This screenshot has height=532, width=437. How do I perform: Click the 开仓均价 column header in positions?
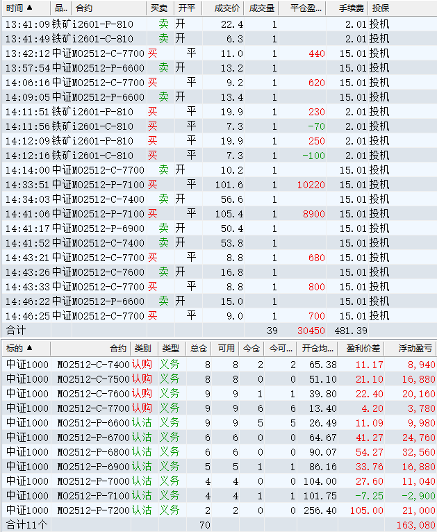click(x=318, y=348)
